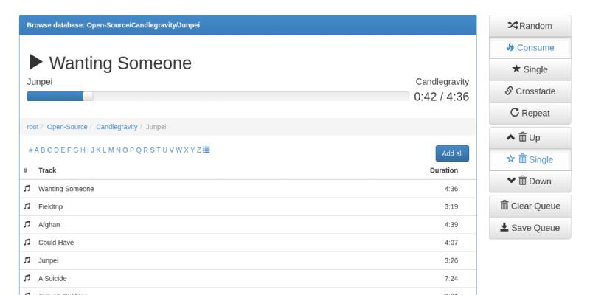
Task: Open Candlegravity breadcrumb link
Action: point(117,127)
